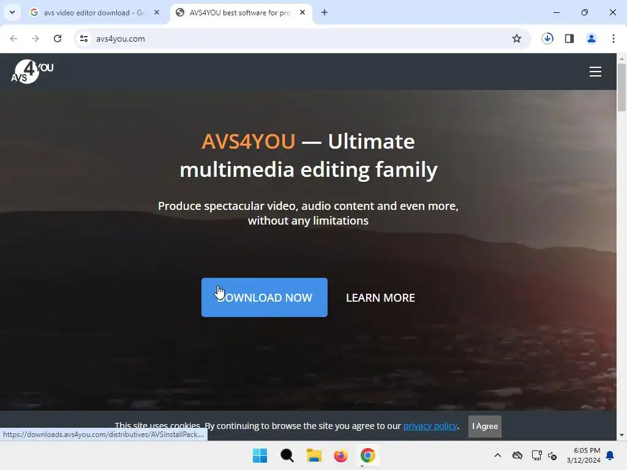The width and height of the screenshot is (627, 470).
Task: Click the browser forward arrow
Action: point(36,39)
